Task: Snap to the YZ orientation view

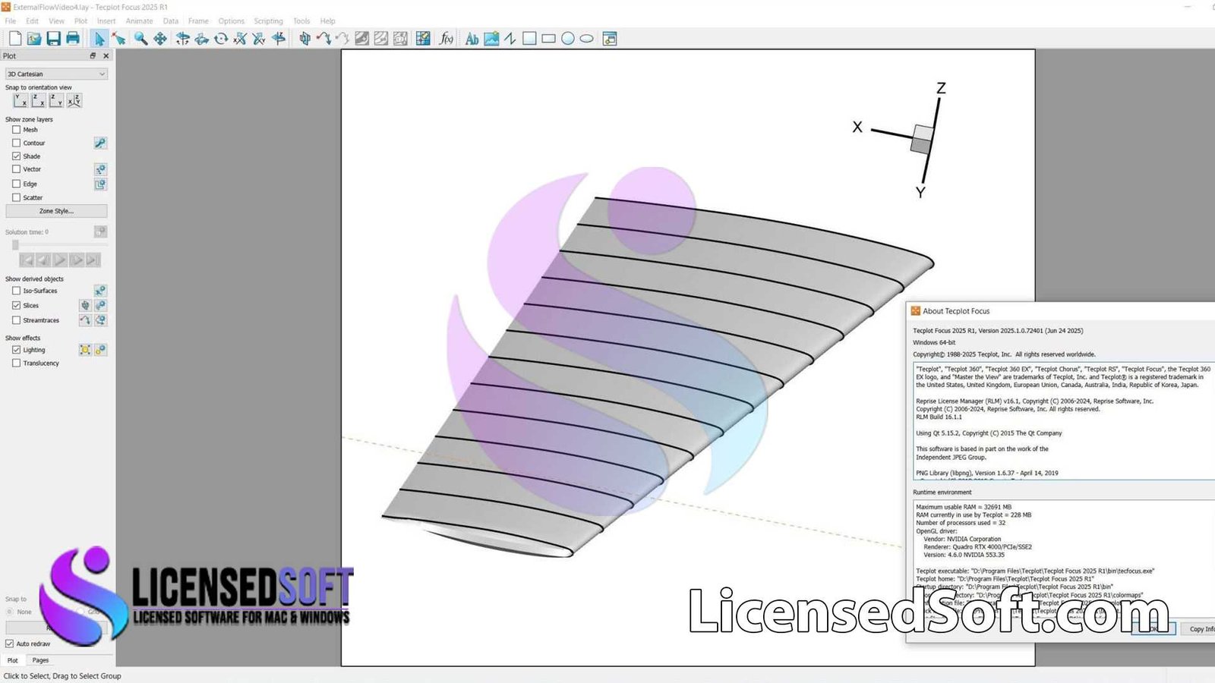Action: pyautogui.click(x=56, y=100)
